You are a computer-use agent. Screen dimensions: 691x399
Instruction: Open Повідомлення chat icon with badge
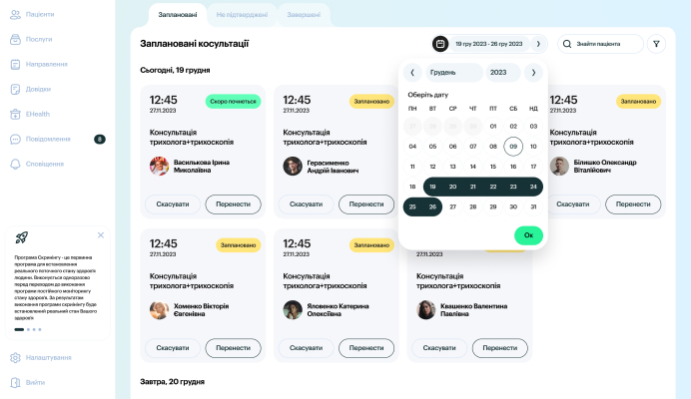pyautogui.click(x=15, y=139)
